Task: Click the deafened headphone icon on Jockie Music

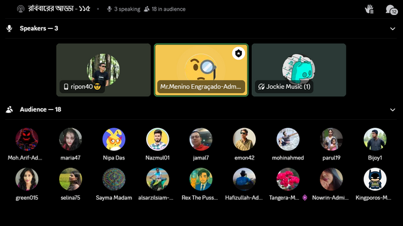Action: pyautogui.click(x=261, y=87)
